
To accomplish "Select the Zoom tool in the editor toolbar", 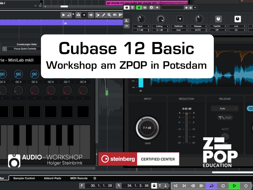I will click(x=109, y=15).
